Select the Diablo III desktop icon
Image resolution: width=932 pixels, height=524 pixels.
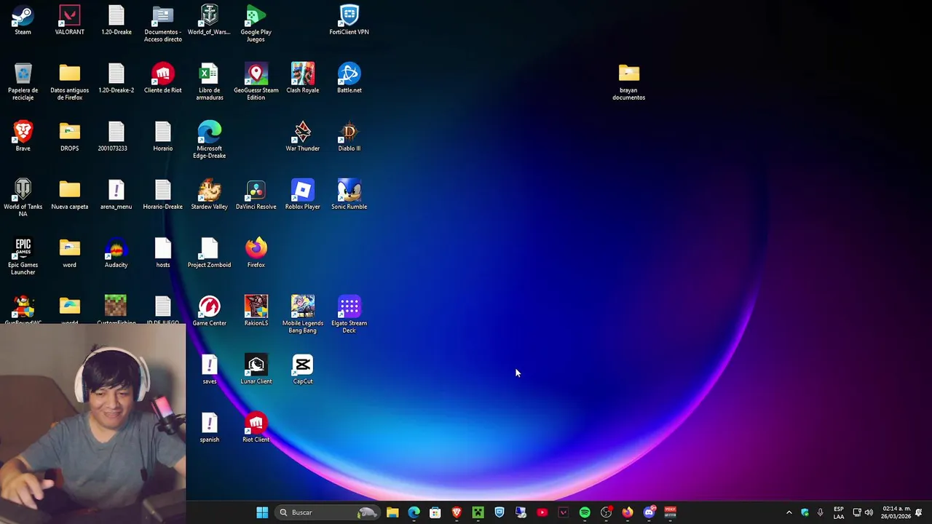pos(349,136)
